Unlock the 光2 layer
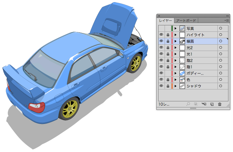The width and height of the screenshot is (233, 152). click(168, 48)
